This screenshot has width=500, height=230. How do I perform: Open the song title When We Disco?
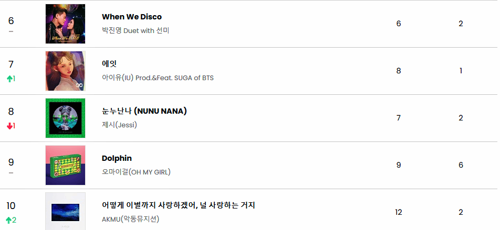point(131,17)
